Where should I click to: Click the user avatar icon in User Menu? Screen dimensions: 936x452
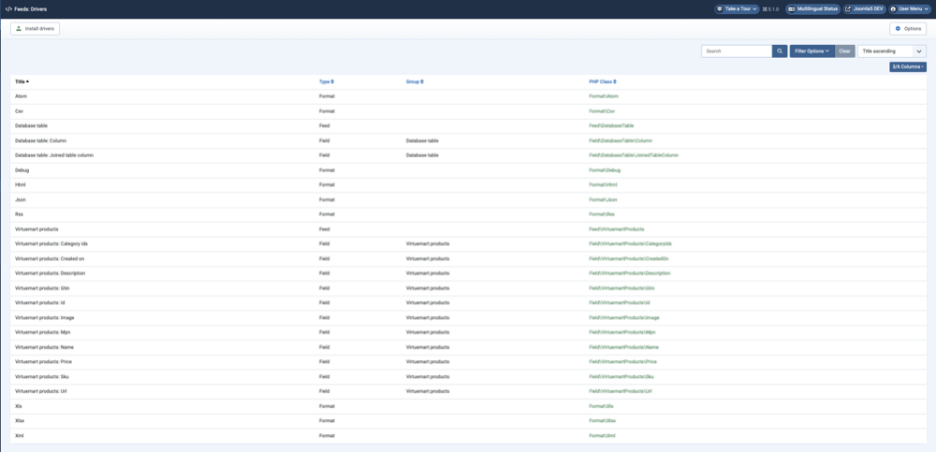coord(894,8)
